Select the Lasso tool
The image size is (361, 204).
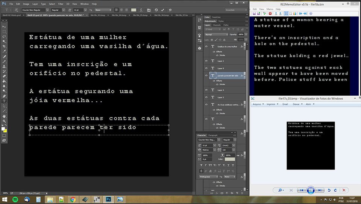[4, 36]
